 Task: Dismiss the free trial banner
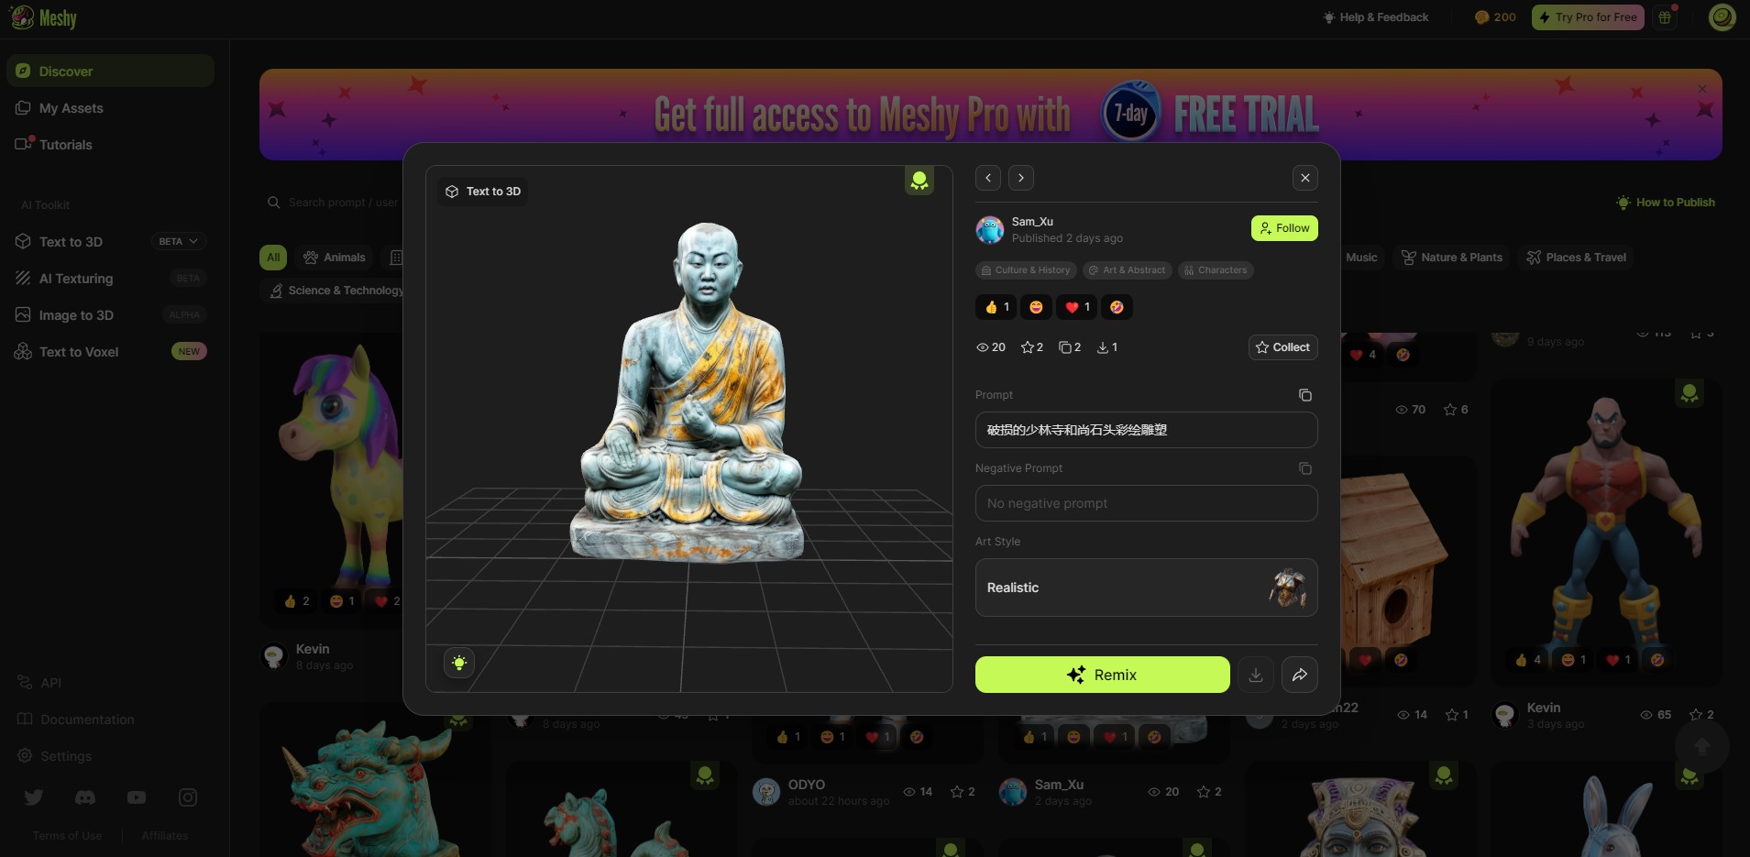click(1702, 89)
